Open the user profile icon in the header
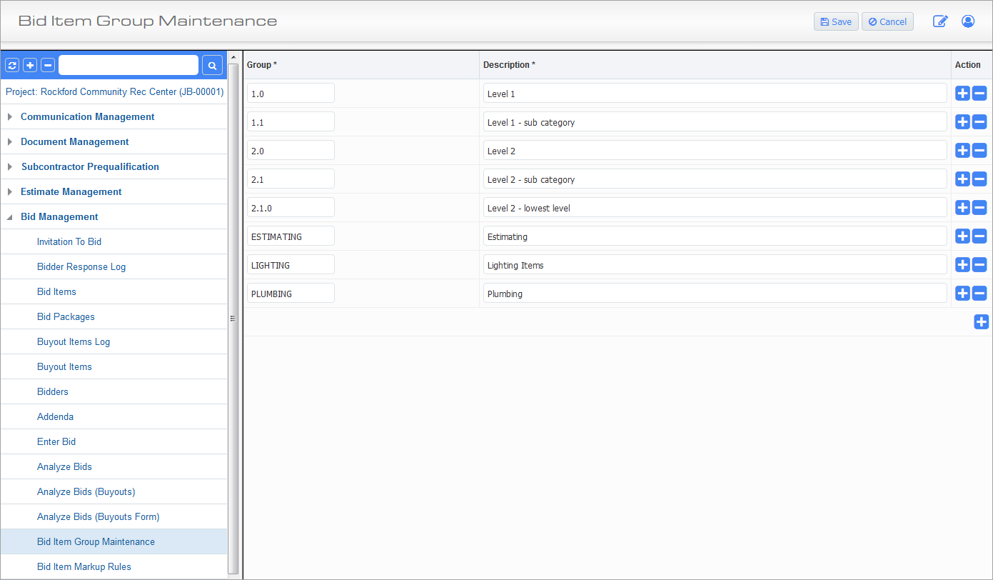 click(x=968, y=21)
